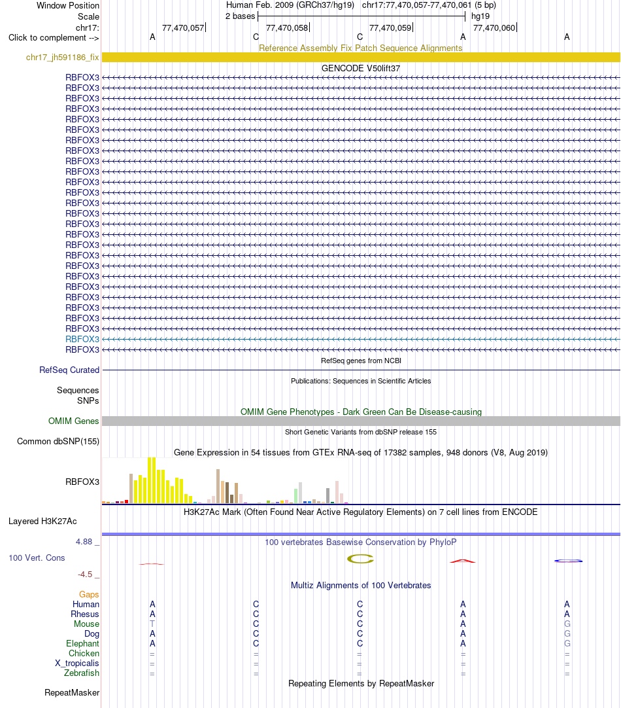The height and width of the screenshot is (708, 621).
Task: Click the 2 bases scale bar label
Action: (241, 16)
